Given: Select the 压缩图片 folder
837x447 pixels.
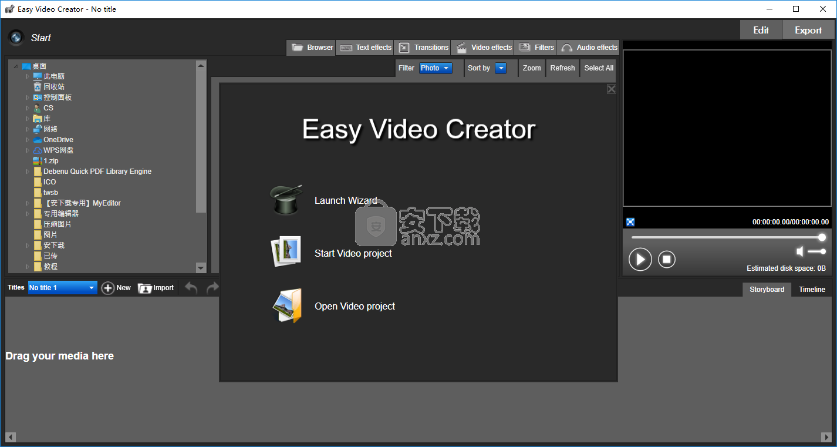Looking at the screenshot, I should (52, 224).
